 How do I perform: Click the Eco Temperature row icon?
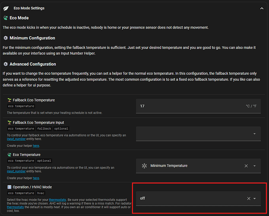click(x=9, y=155)
